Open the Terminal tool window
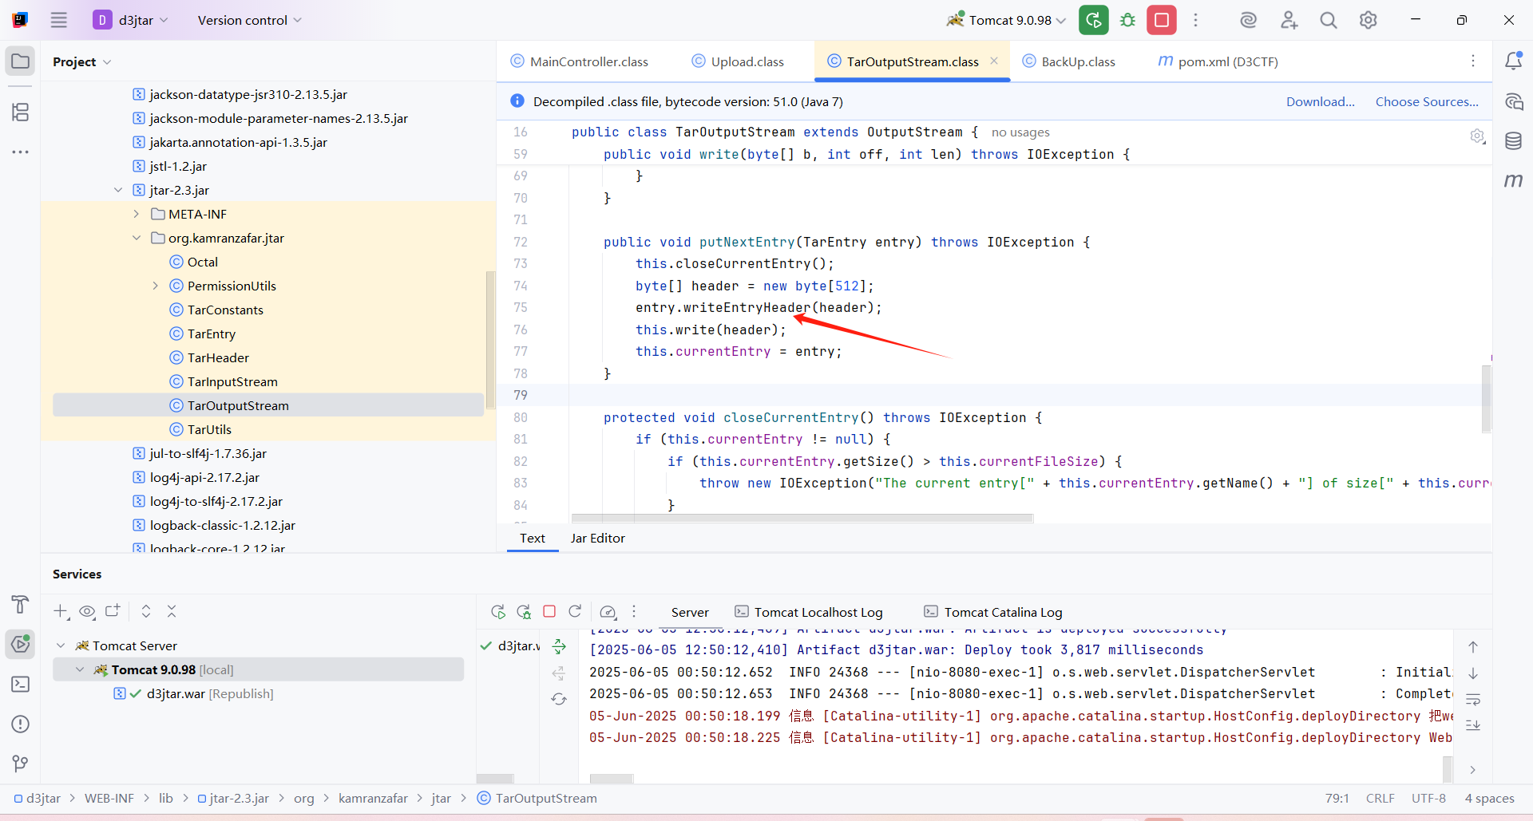 pyautogui.click(x=21, y=685)
